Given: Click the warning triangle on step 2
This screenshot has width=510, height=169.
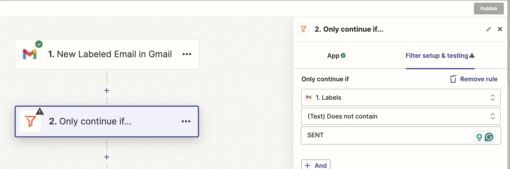Looking at the screenshot, I should [40, 111].
